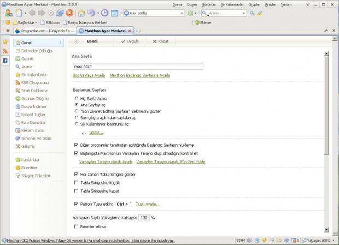Viewport: 339px width, 245px height.
Task: Click the Uygula apply button
Action: tap(130, 41)
